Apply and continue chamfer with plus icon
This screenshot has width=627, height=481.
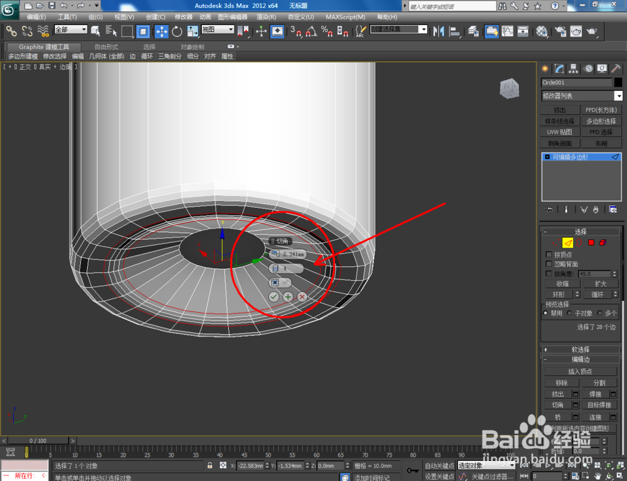[288, 297]
